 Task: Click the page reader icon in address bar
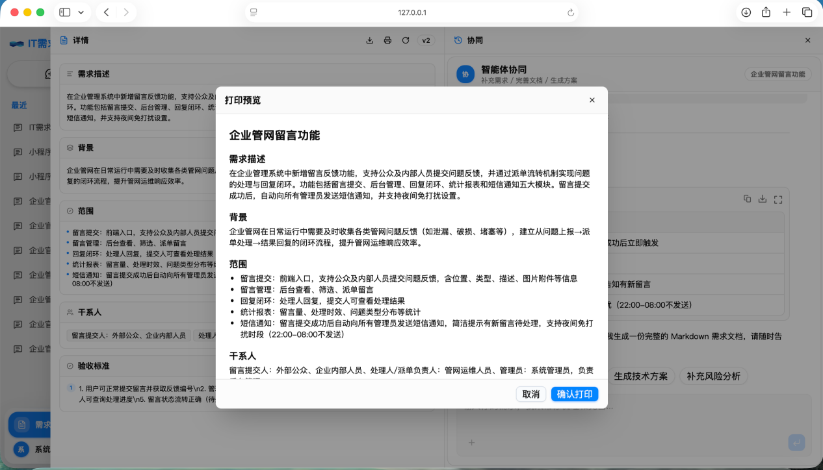tap(254, 12)
